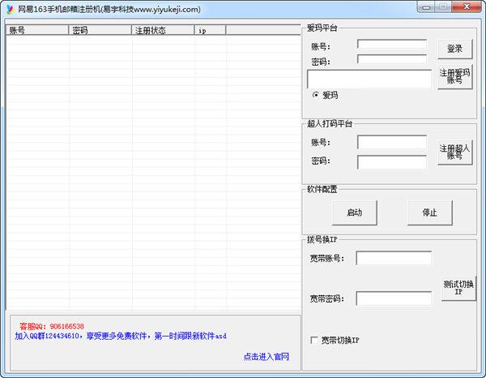Focus the 爱玛平台 账号 input field
This screenshot has height=378, width=486.
(x=392, y=44)
